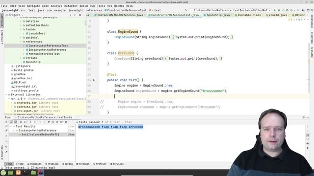Select build.gradle in the project tree
Viewport: 314px width, 176px height.
point(24,70)
